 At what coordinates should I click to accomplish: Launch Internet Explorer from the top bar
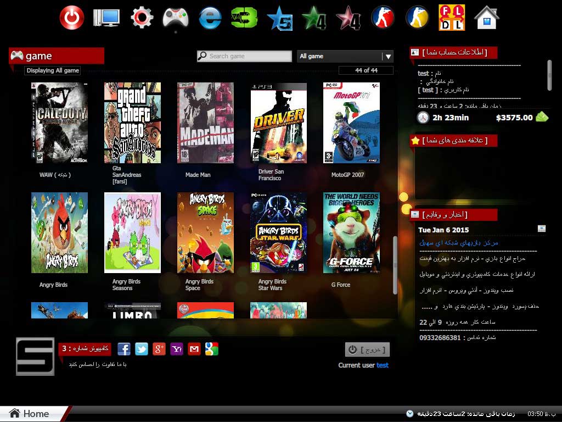[210, 18]
